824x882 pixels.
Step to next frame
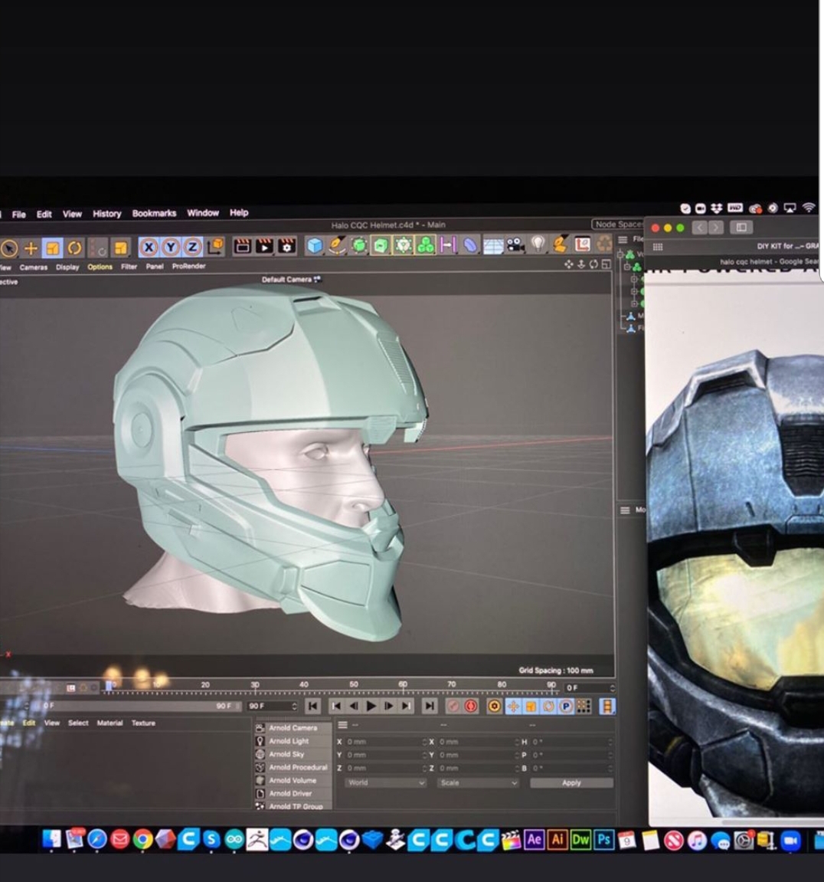[x=388, y=706]
